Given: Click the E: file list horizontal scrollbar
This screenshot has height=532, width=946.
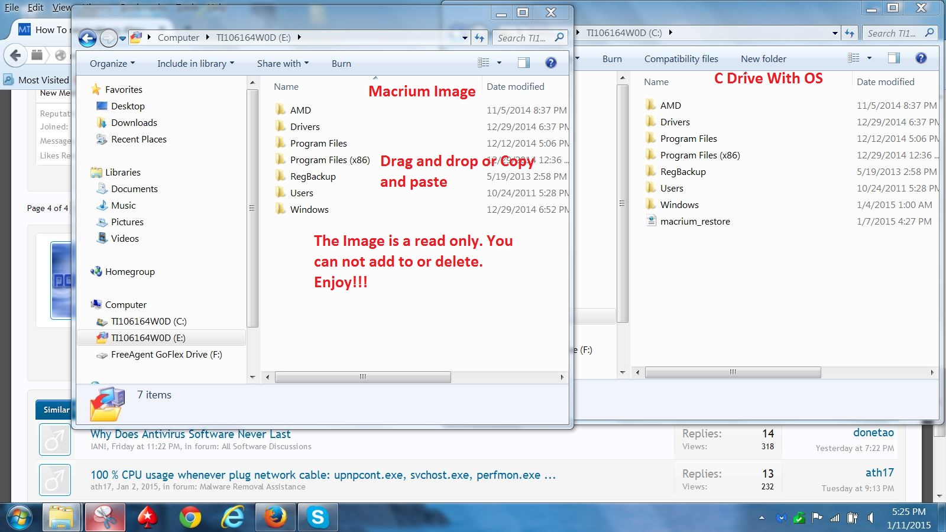Looking at the screenshot, I should (362, 377).
